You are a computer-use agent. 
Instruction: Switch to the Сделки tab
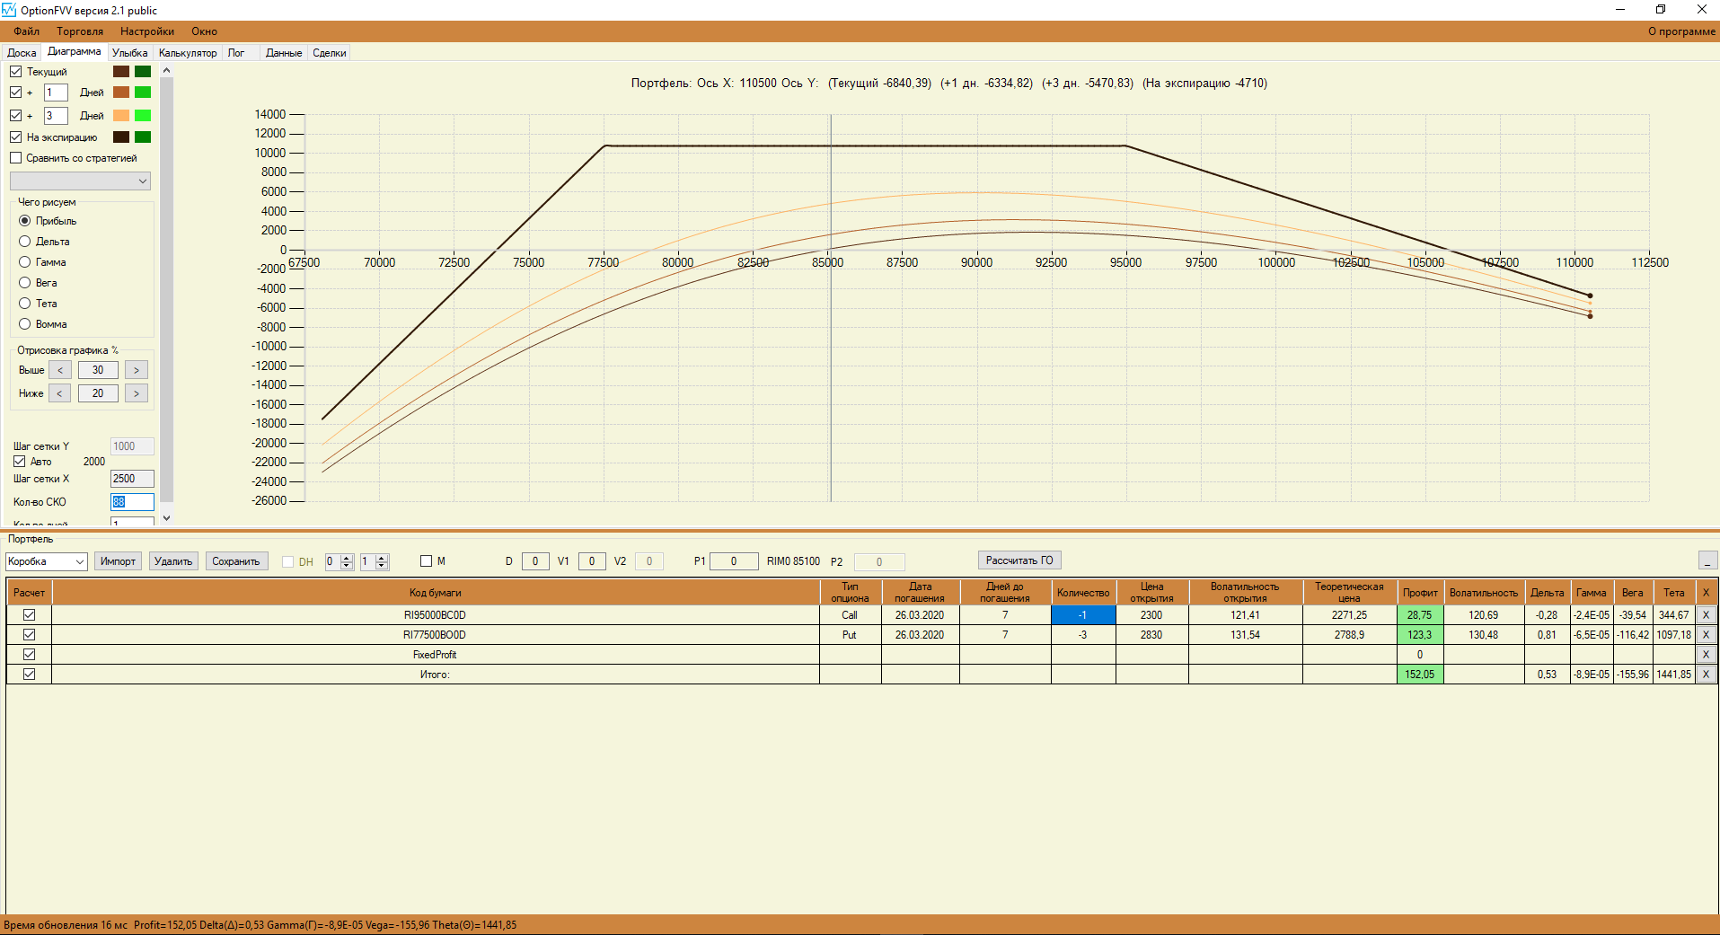tap(330, 53)
